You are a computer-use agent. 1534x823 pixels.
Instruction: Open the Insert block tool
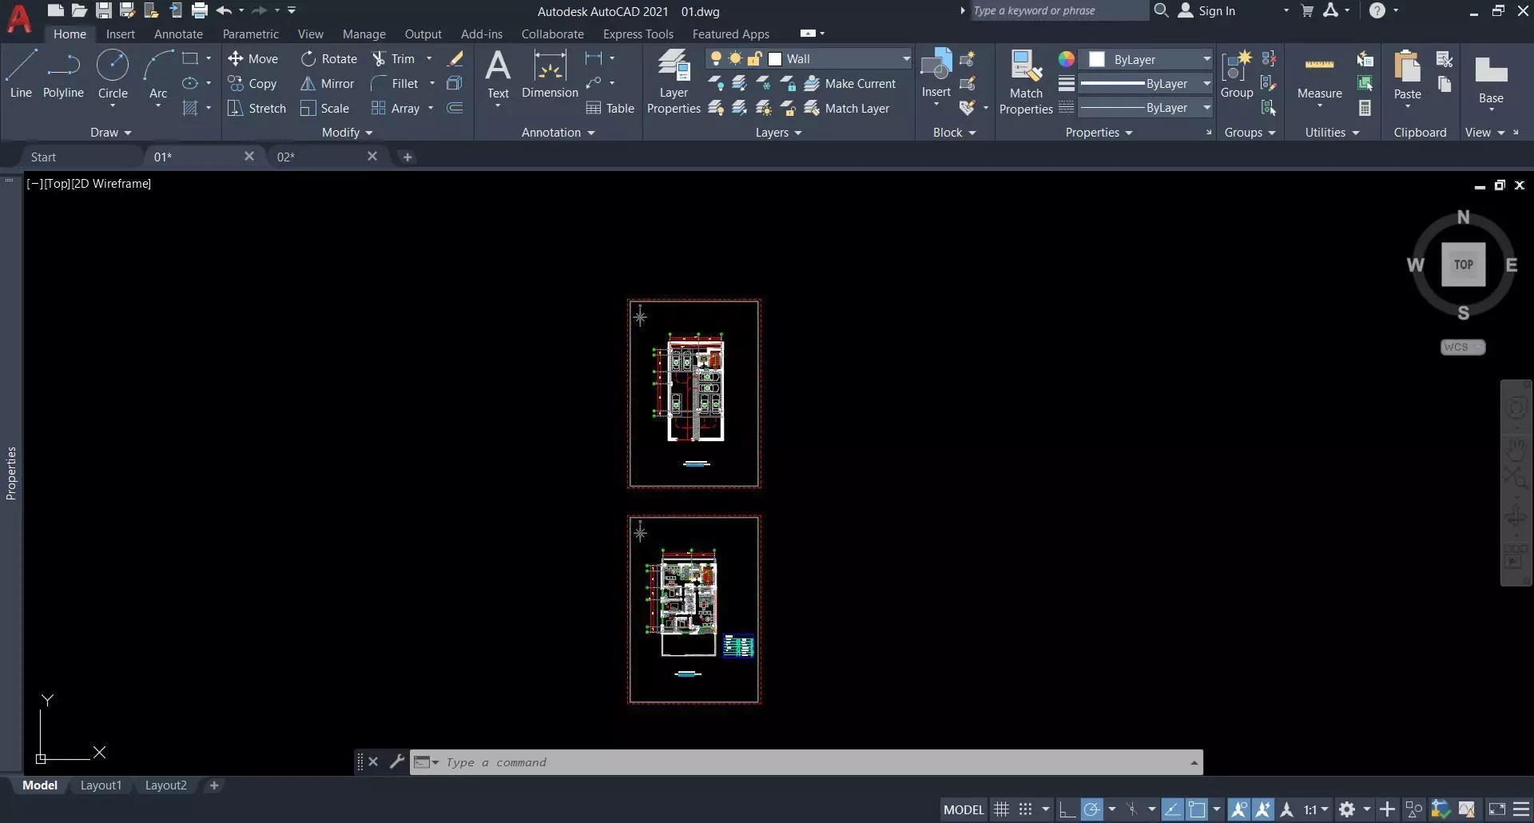point(936,74)
